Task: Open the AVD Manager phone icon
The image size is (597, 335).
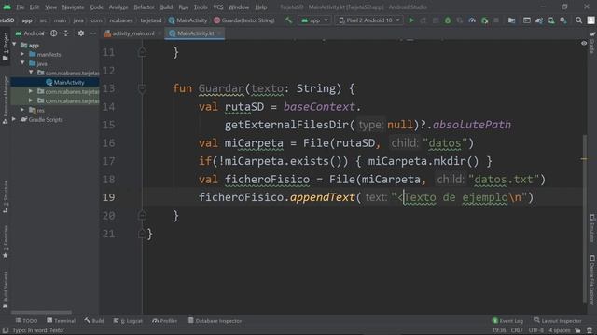Action: coord(551,20)
